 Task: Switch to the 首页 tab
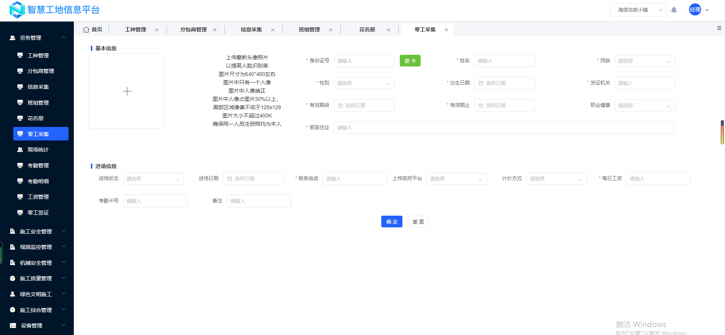pyautogui.click(x=93, y=29)
